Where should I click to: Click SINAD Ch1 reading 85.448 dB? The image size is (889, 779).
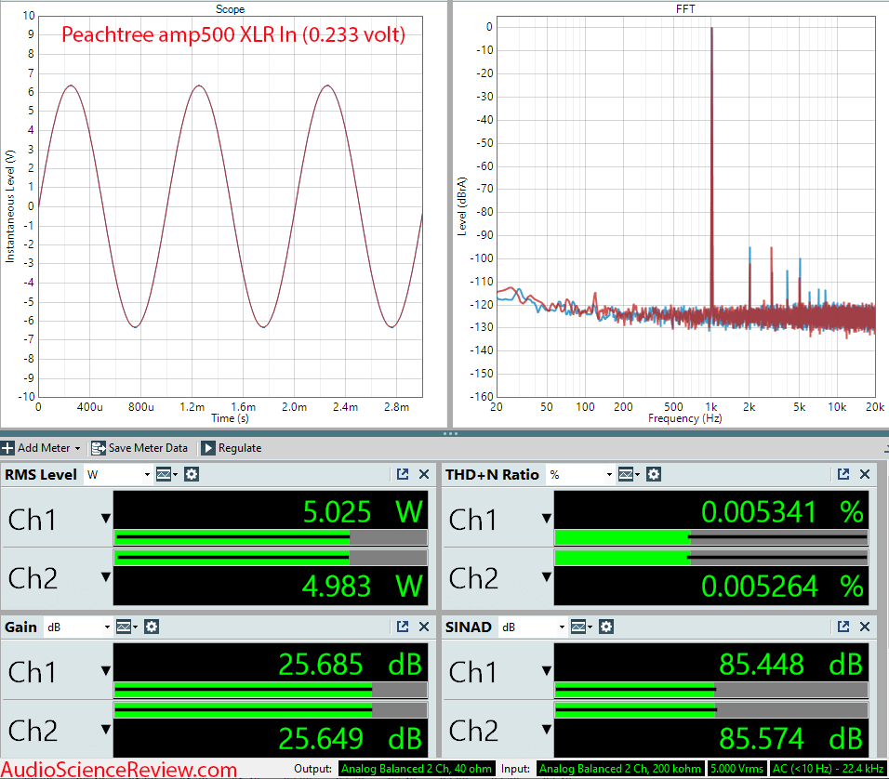pos(791,664)
